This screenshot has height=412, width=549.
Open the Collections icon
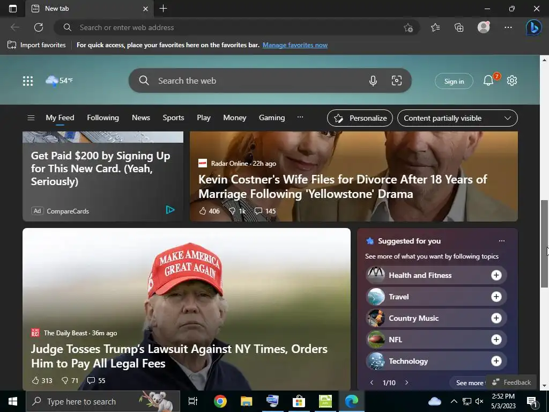coord(459,27)
